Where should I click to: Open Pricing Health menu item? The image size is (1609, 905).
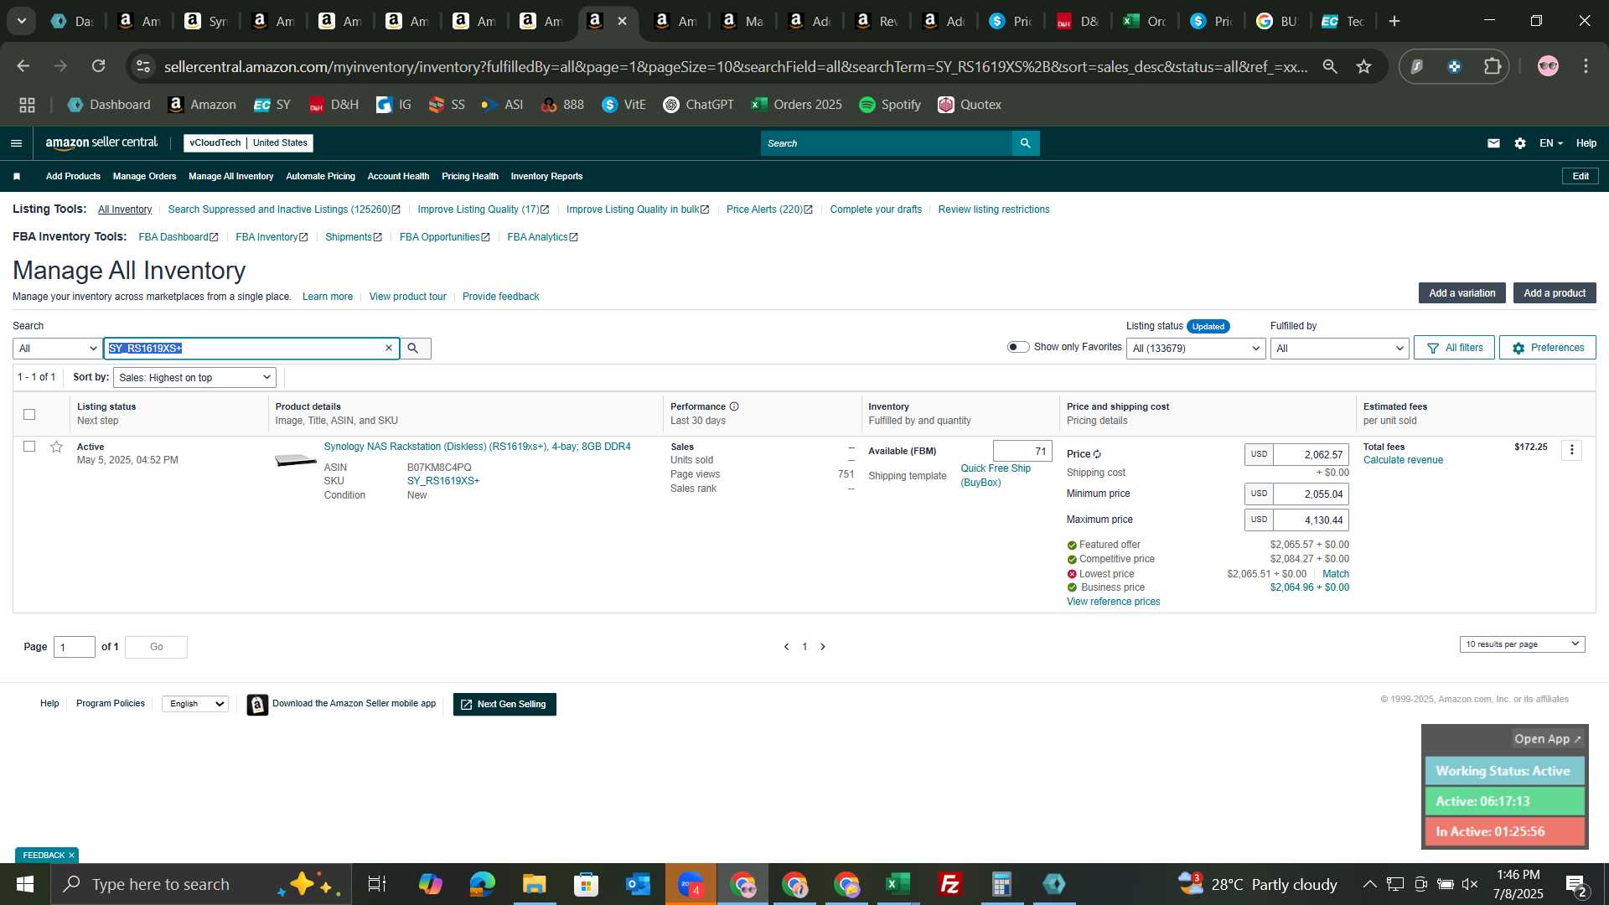click(469, 176)
